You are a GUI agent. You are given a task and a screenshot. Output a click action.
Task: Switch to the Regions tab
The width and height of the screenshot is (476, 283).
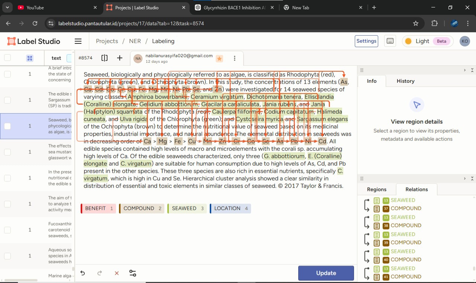tap(377, 189)
